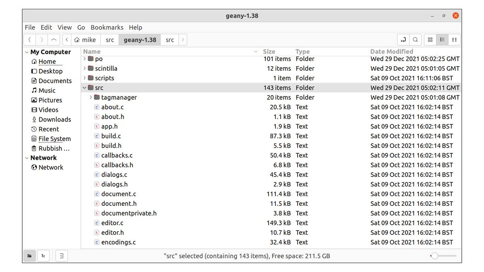Switch sidebar to directory tree mode

43,255
